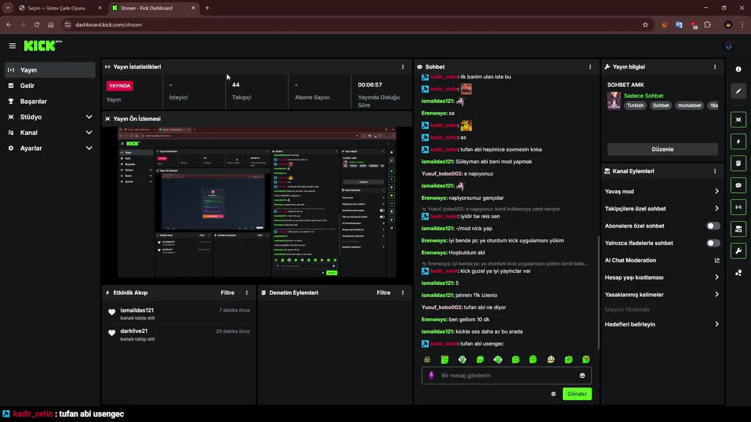Click the Gönder send button
Screen dimensions: 751x422
(577, 394)
